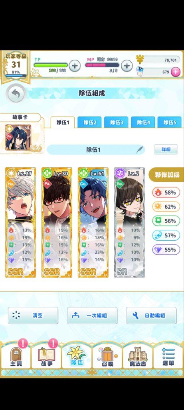Switch to the 隊伍4 tab
184x410 pixels.
click(143, 123)
